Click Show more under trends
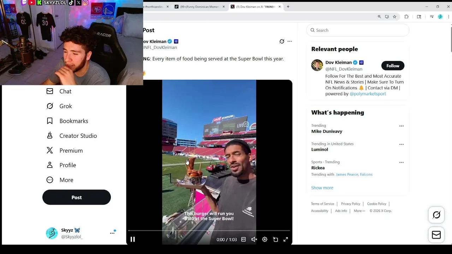Image resolution: width=452 pixels, height=254 pixels. coord(322,188)
